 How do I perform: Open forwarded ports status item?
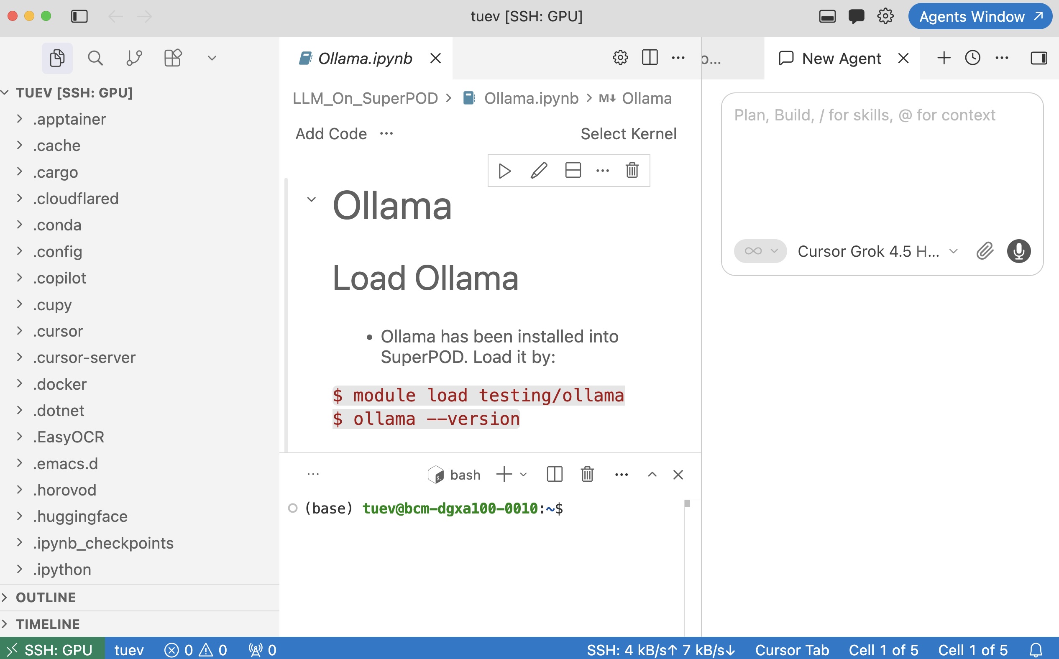[263, 650]
